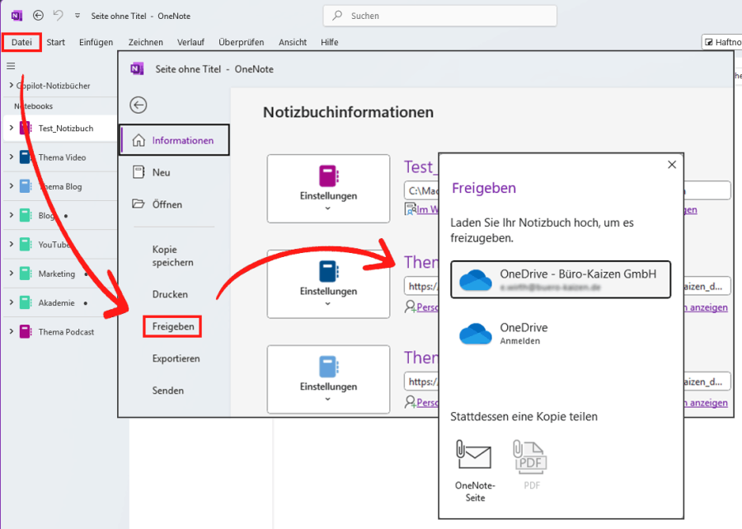Open the Einfügen ribbon tab
742x529 pixels.
coord(96,42)
